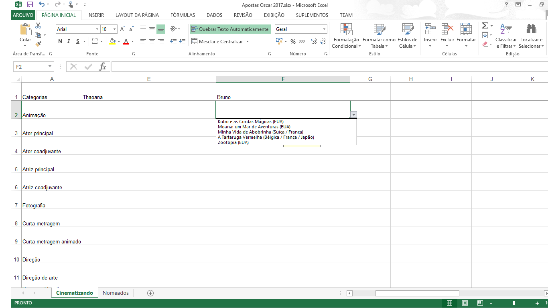Apply percent style to the cell

293,41
